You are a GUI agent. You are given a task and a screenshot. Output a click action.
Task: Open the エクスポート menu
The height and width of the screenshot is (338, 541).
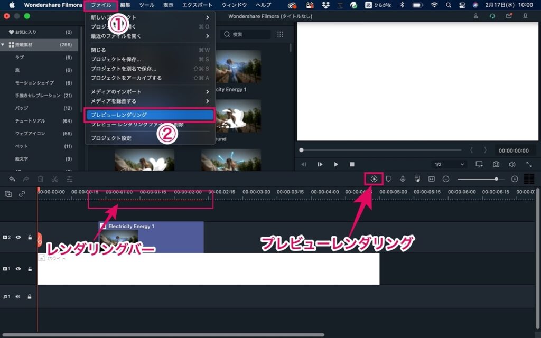197,5
